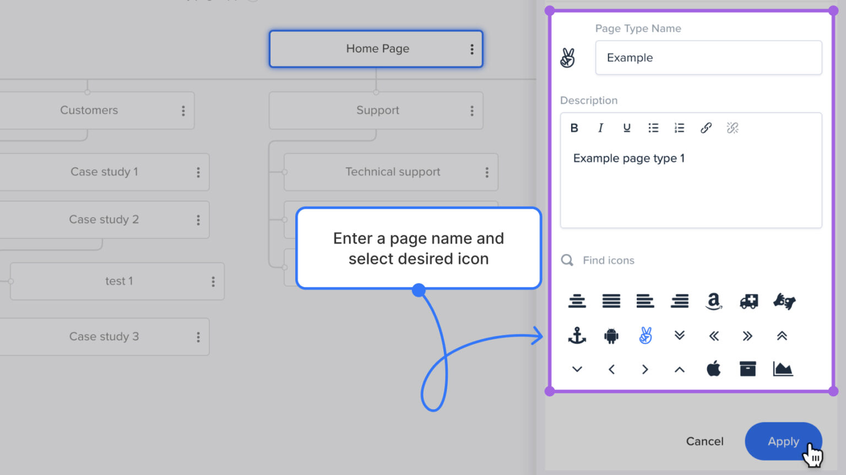Select the chevron-up angle icon

pyautogui.click(x=680, y=369)
